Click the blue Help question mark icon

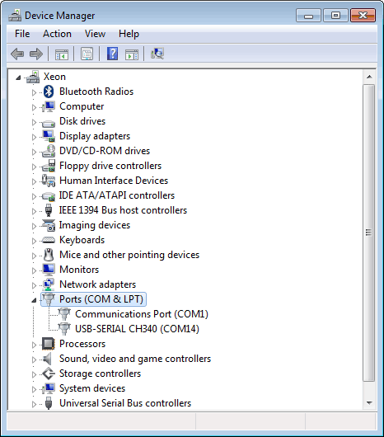[113, 54]
